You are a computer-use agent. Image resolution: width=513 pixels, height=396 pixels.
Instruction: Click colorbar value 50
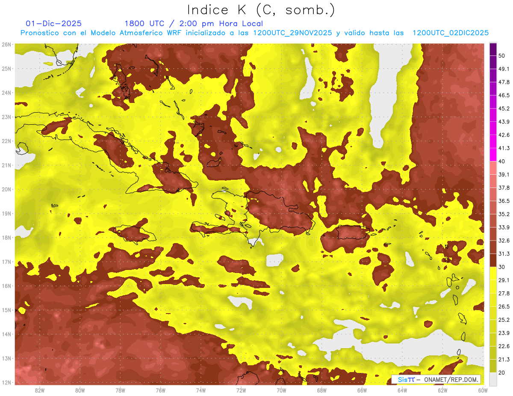coord(501,55)
